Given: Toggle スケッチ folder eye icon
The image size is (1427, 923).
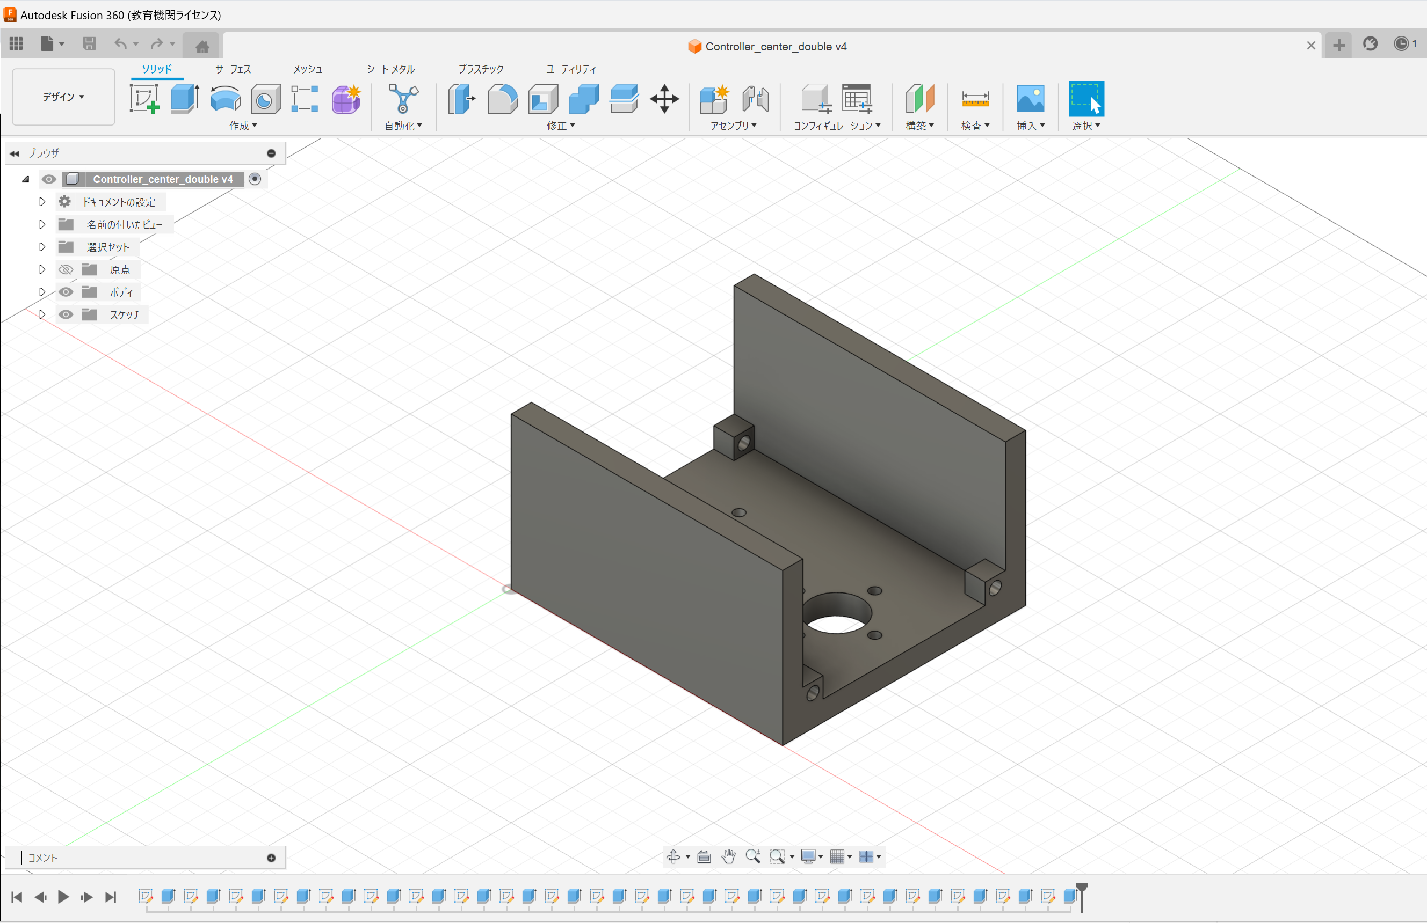Looking at the screenshot, I should click(x=66, y=314).
